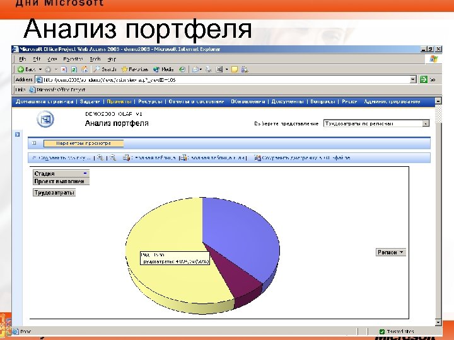The height and width of the screenshot is (340, 454).
Task: Click the green Go arrow button
Action: coord(424,79)
